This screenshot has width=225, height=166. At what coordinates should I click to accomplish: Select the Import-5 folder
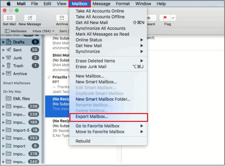20,130
